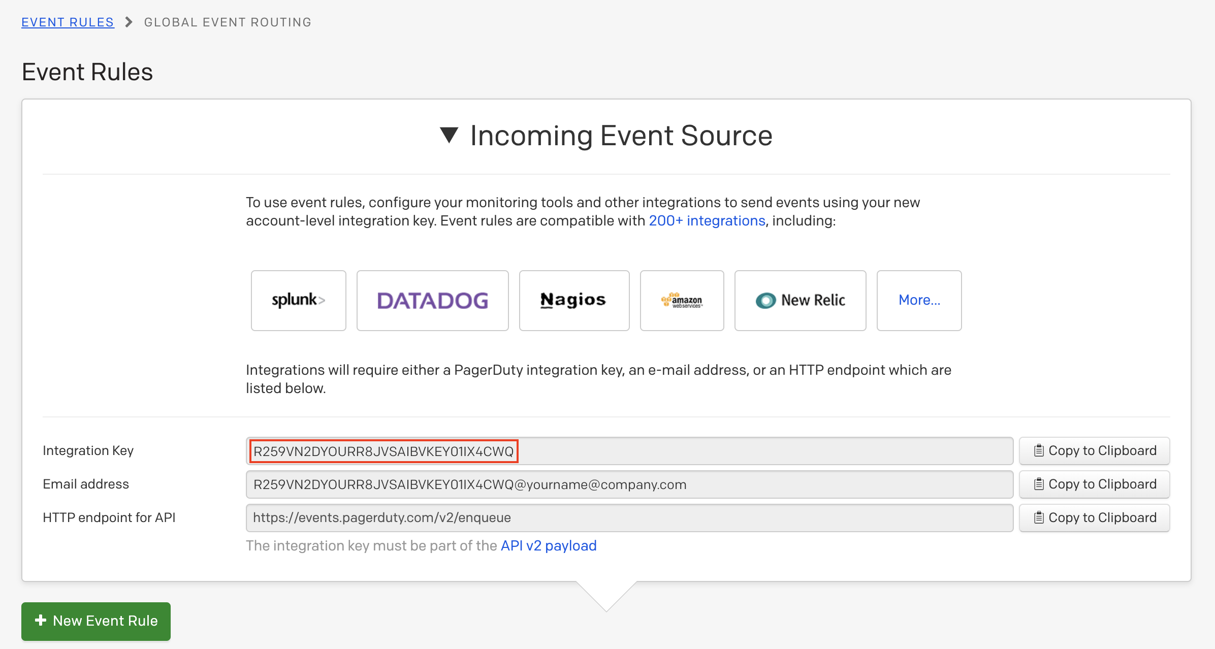This screenshot has width=1215, height=649.
Task: Go back via Event Rules breadcrumb
Action: coord(68,22)
